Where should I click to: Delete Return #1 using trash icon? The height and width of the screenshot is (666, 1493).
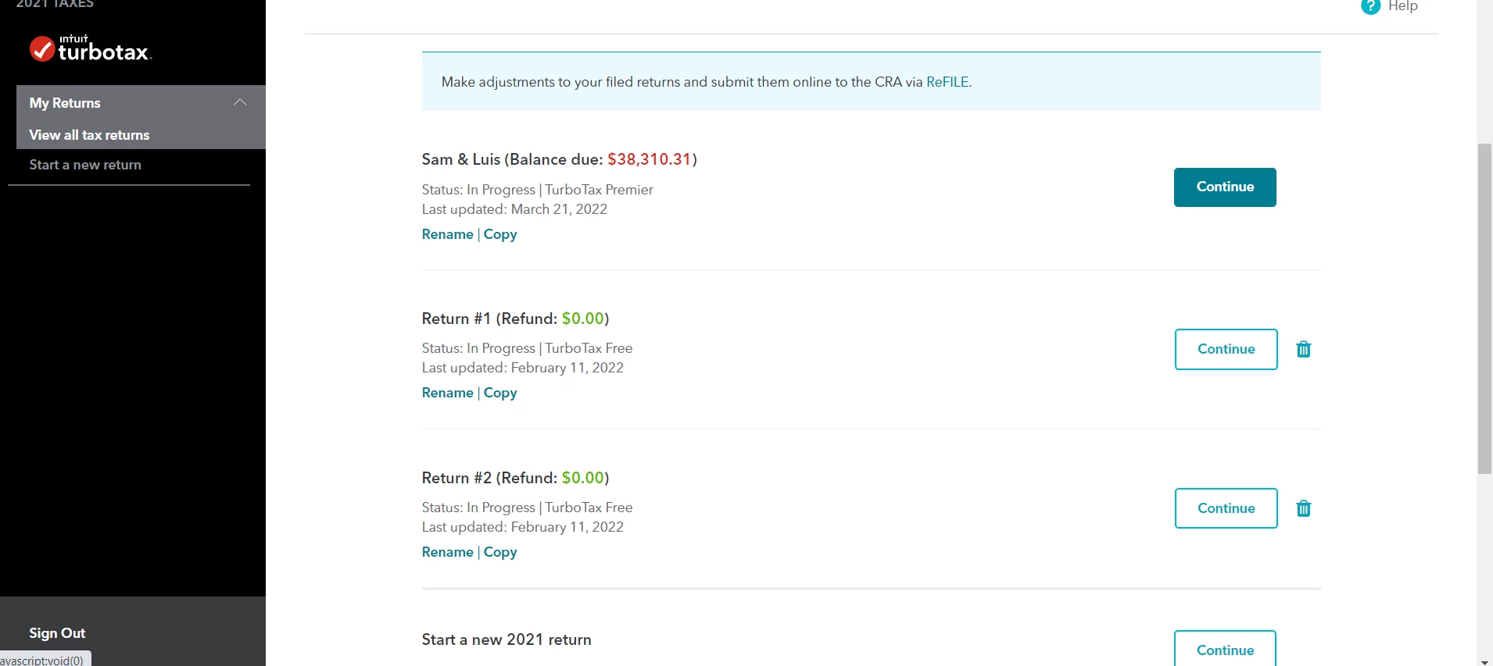click(x=1303, y=349)
